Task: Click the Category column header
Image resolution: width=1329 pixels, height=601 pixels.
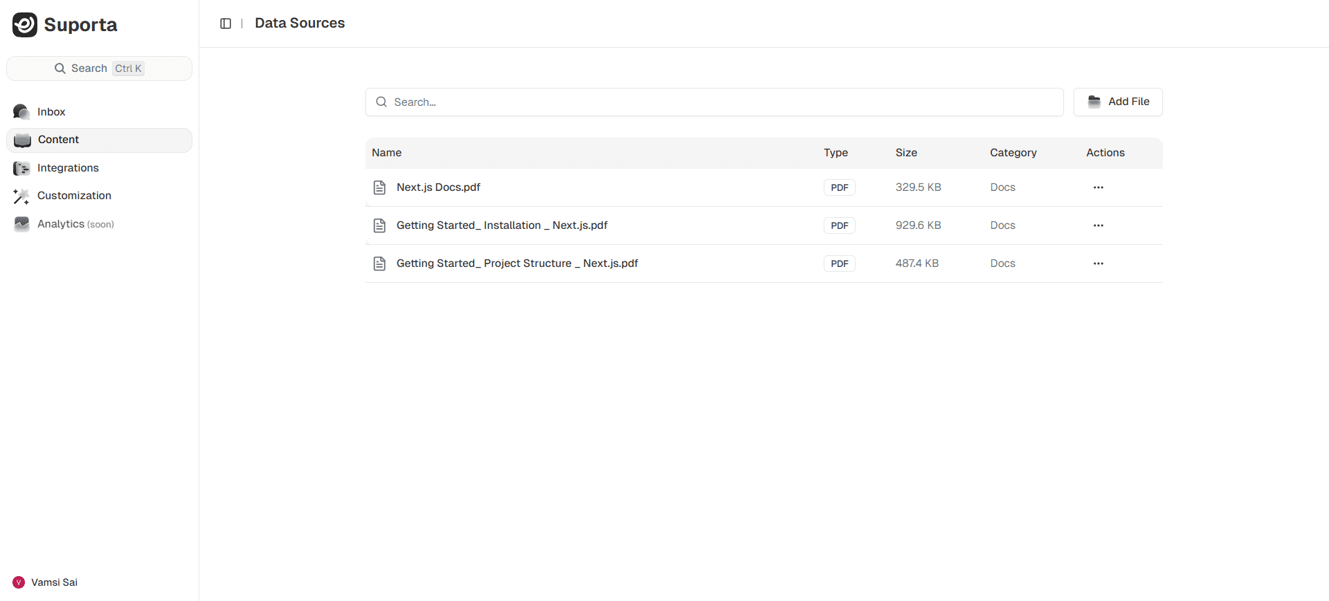Action: (x=1013, y=153)
